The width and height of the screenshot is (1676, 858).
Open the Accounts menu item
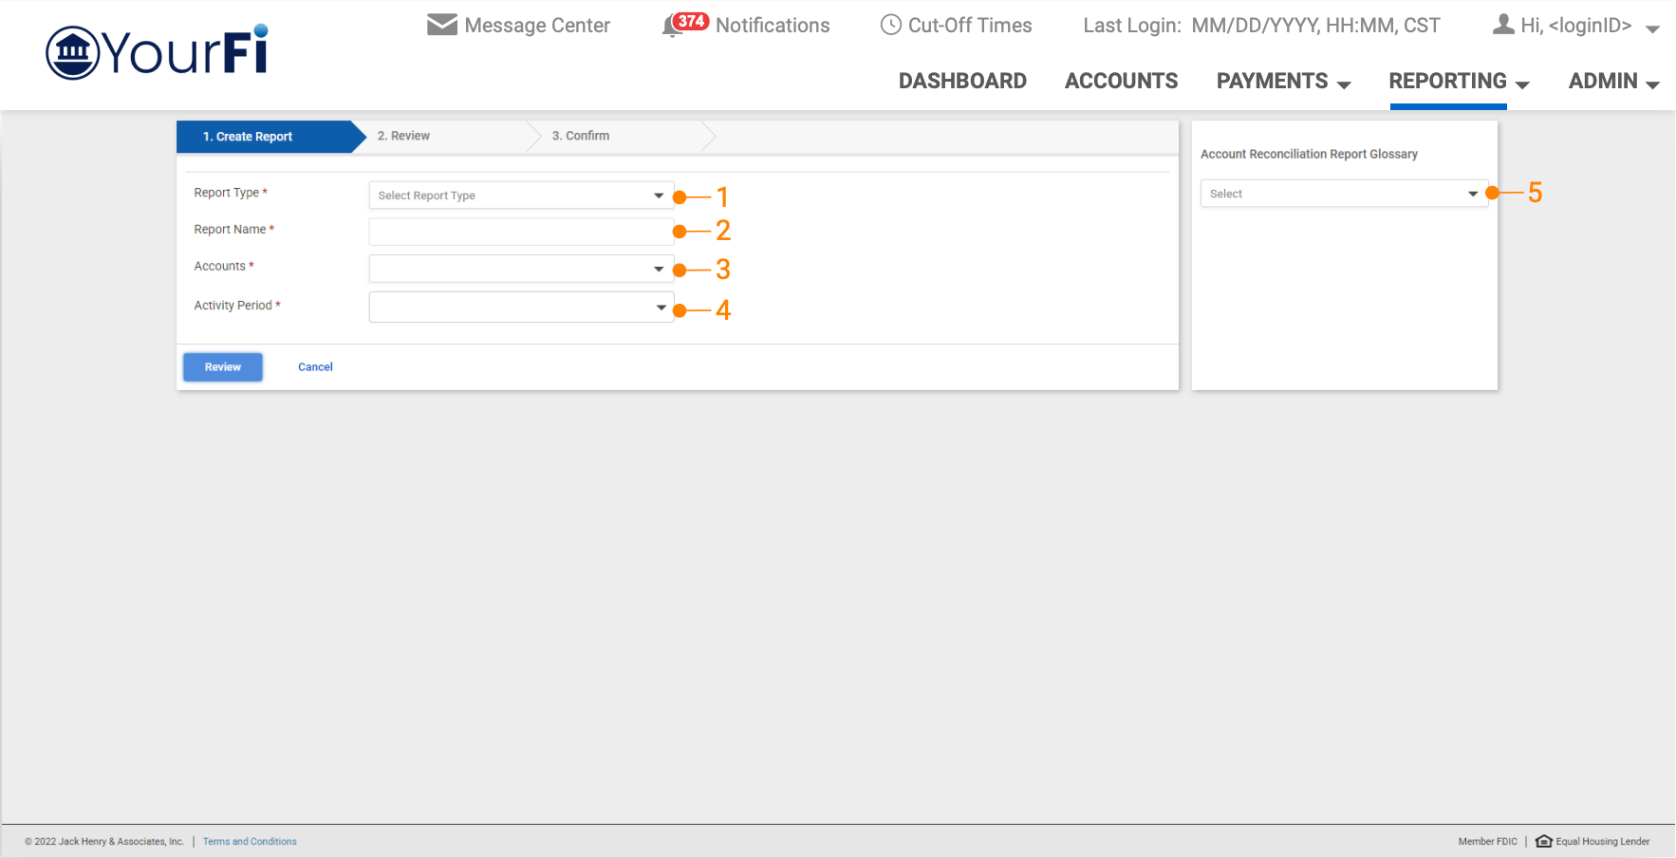[x=1121, y=82]
